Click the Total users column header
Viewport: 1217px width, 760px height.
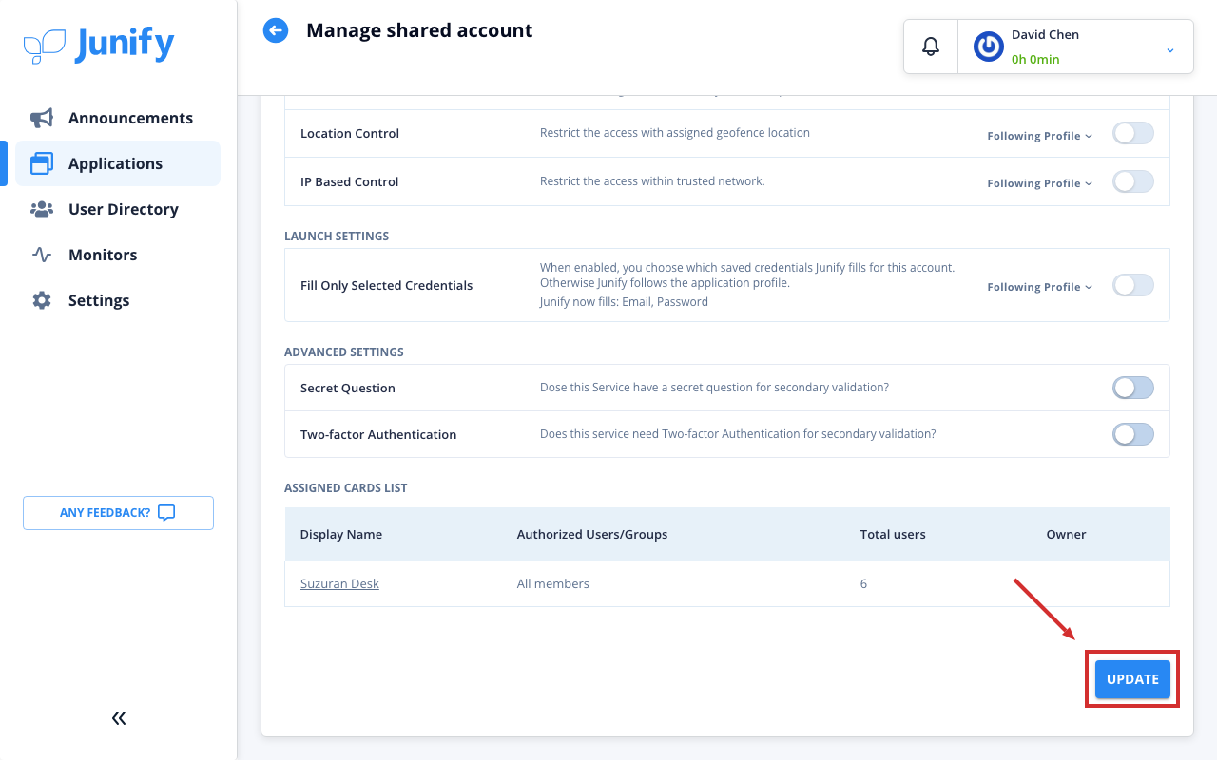[x=893, y=534]
